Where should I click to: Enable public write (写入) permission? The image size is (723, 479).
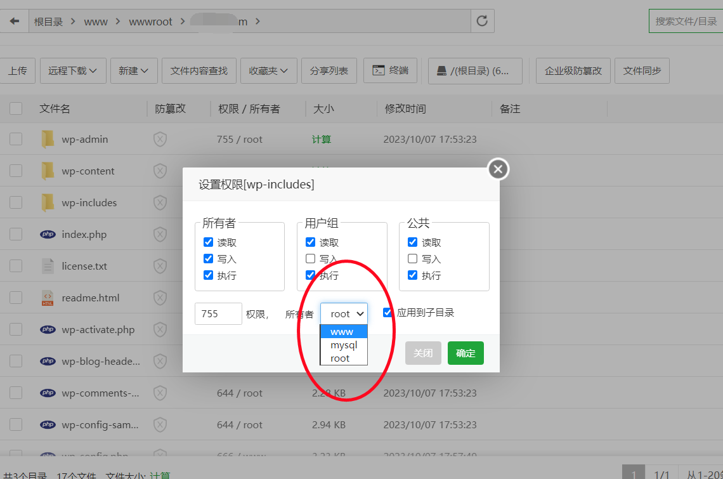pos(412,259)
